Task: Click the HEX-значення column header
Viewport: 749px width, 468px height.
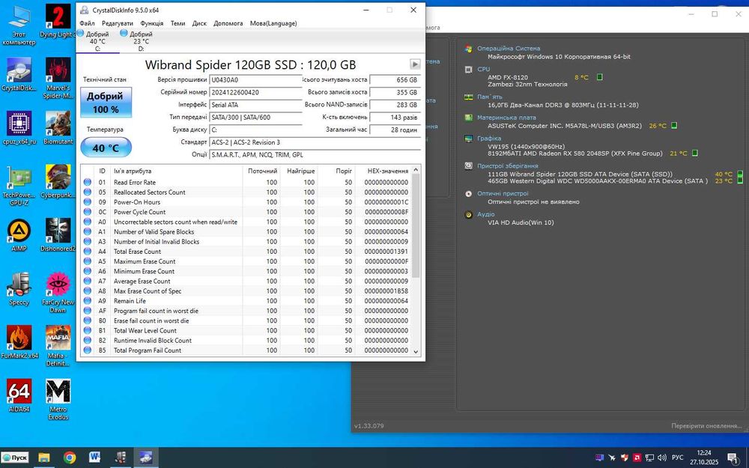Action: coord(383,171)
